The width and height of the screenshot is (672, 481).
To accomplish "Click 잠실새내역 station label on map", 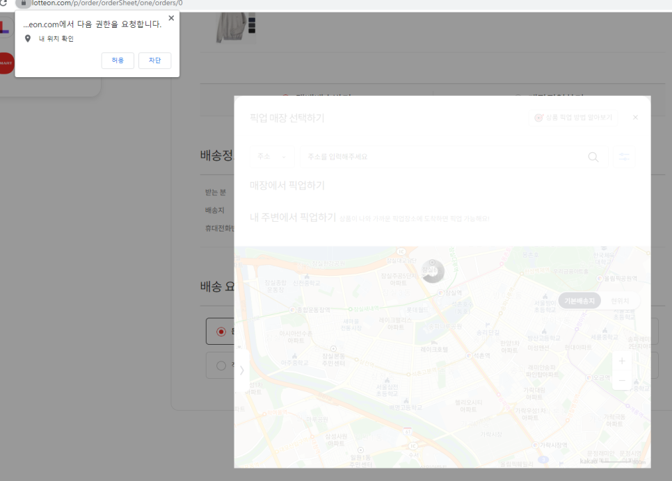I will [x=366, y=309].
